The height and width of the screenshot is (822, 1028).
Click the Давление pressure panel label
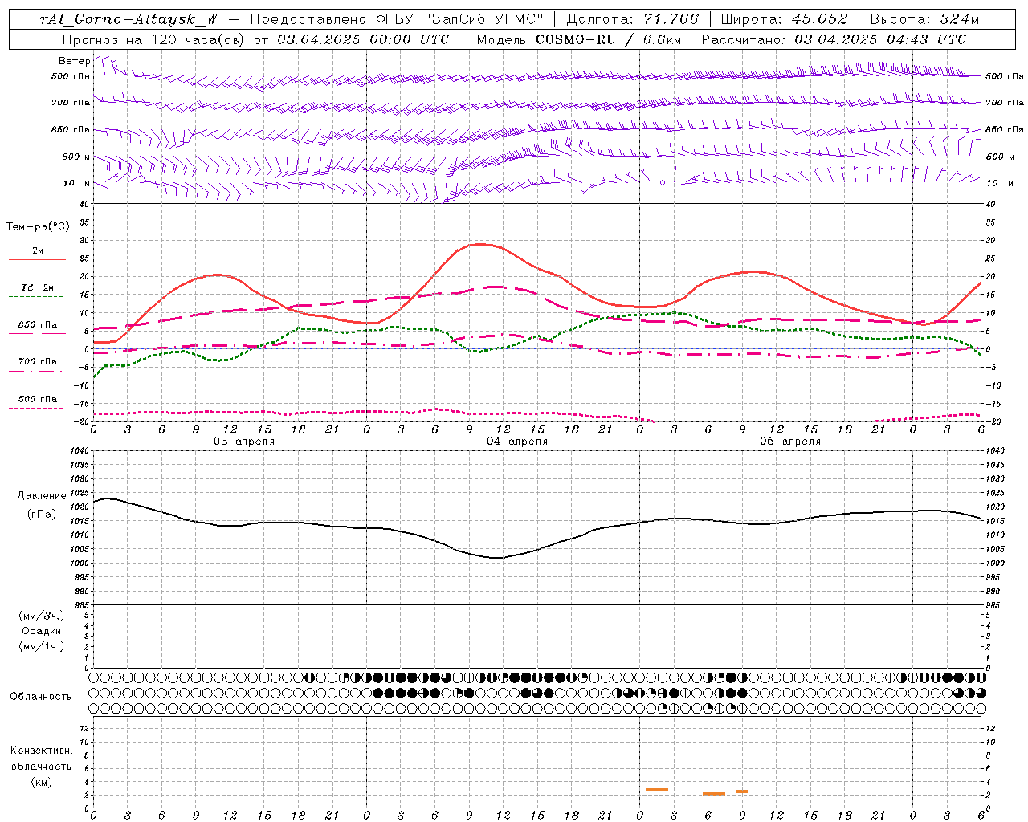[42, 495]
